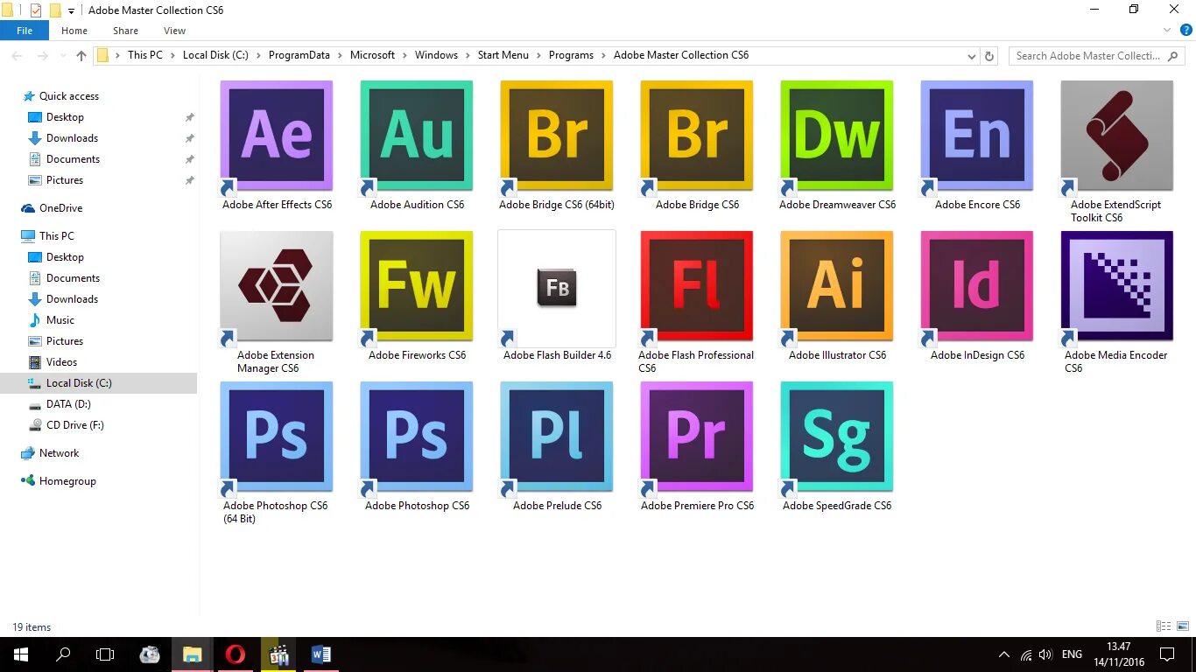This screenshot has width=1196, height=672.
Task: Show hidden system tray icons
Action: tap(1004, 654)
